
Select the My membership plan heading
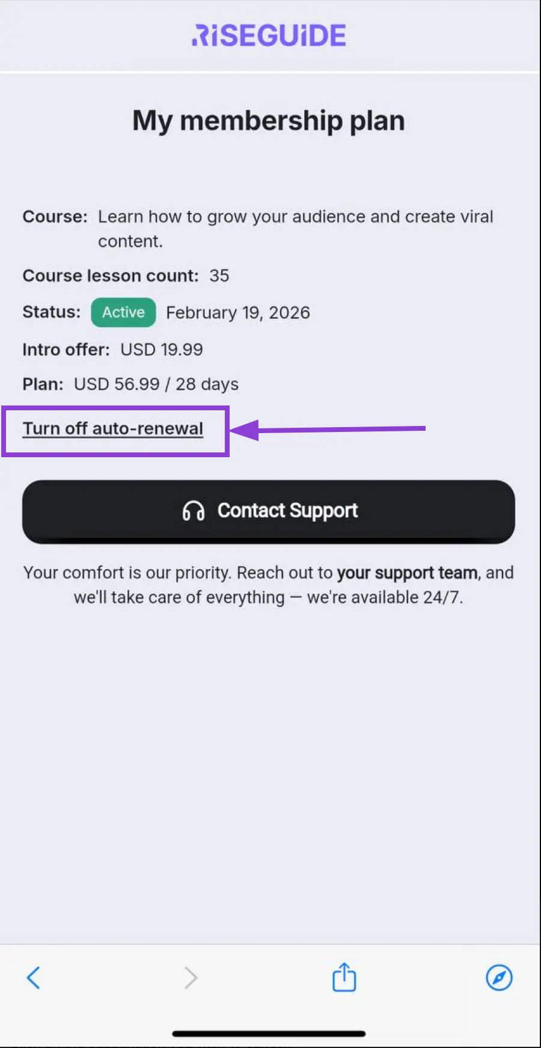pyautogui.click(x=268, y=120)
